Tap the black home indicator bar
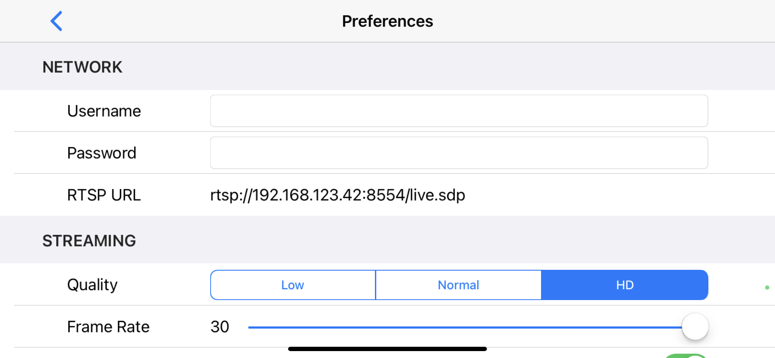 [387, 349]
